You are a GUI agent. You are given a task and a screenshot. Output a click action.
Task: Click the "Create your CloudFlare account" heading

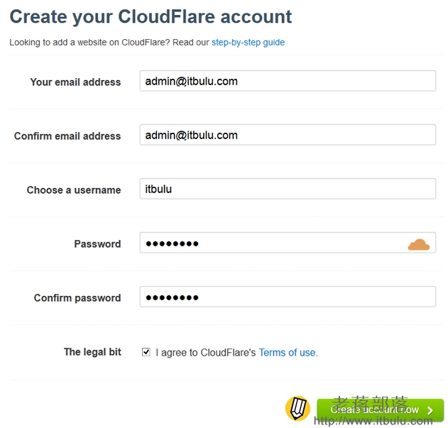click(151, 16)
